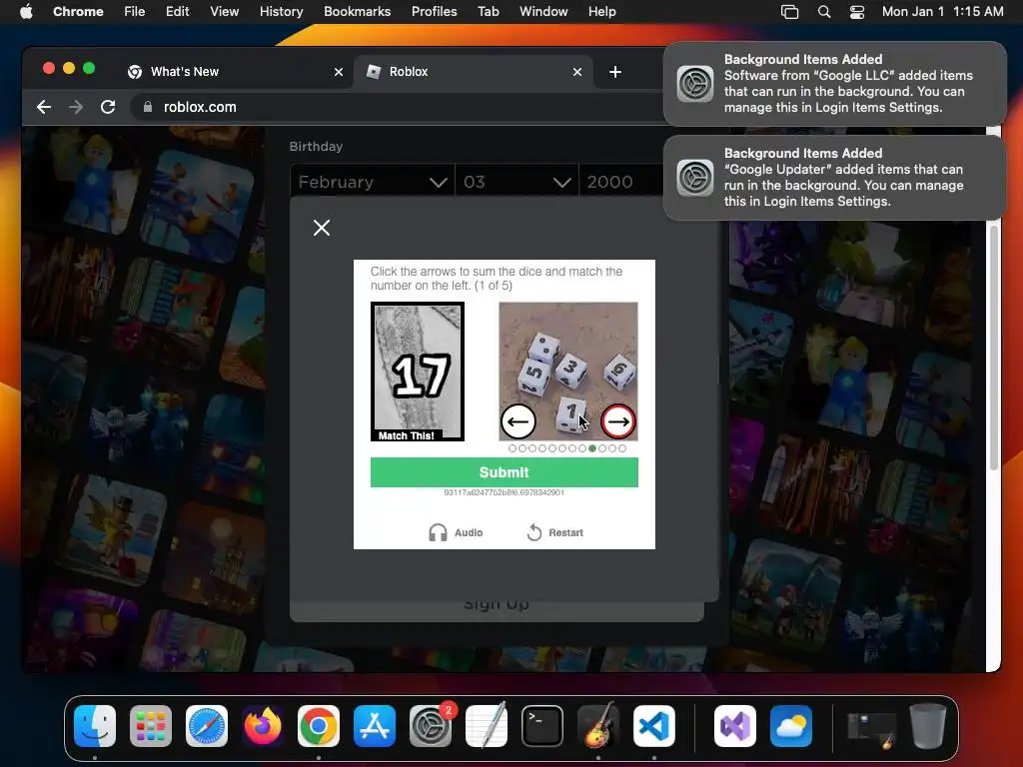This screenshot has width=1023, height=767.
Task: Open Weather app from the Dock
Action: [791, 726]
